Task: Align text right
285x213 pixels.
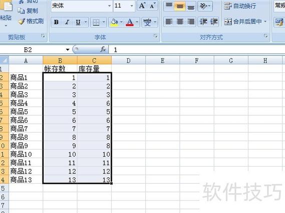Action: tap(191, 22)
